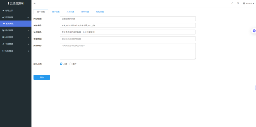256x127 pixels.
Task: Switch to the 缓存设置 tab
Action: click(x=55, y=12)
